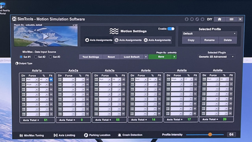Flip direction arrows on Axis2a first row
Viewport: 252px width, 142px height.
60,80
